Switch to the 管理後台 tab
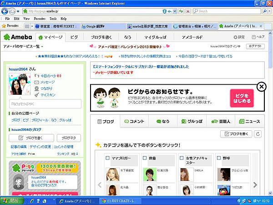Screen dimensions: 273x205 (x=195, y=26)
